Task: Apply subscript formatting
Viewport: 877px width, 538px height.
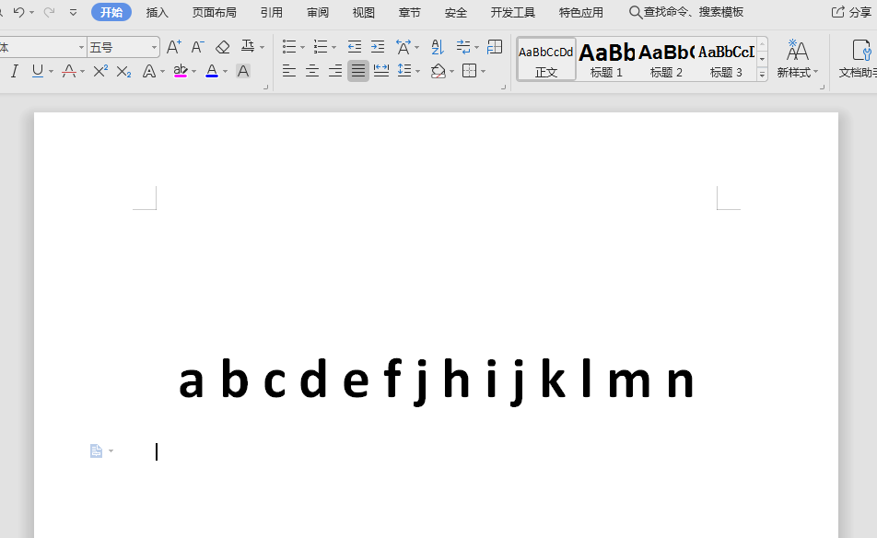Action: [124, 71]
